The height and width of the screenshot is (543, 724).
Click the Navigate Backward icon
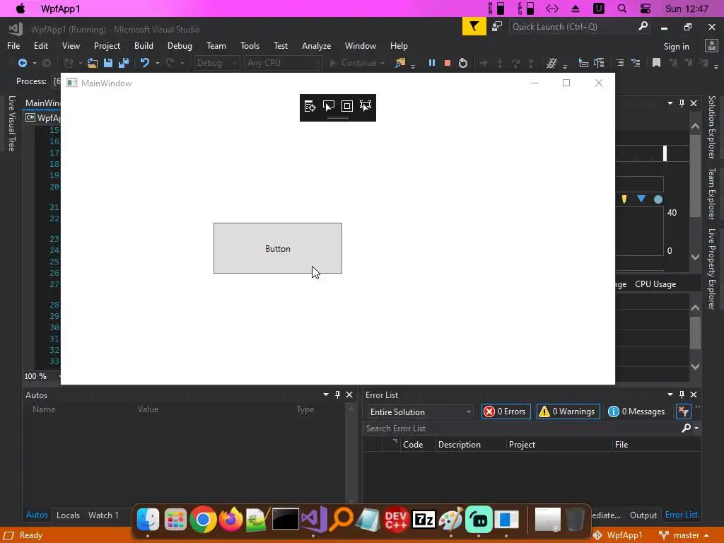(22, 63)
